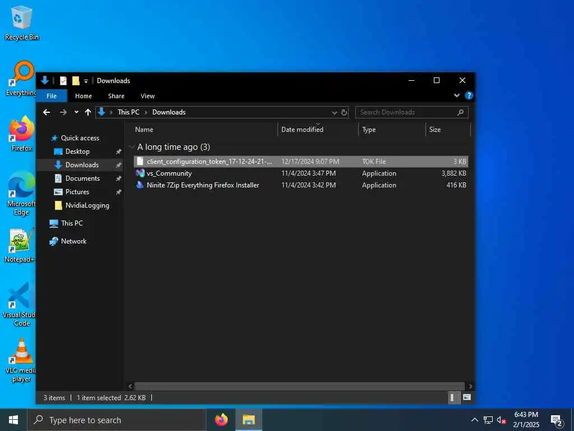
Task: Sort files by Name column
Action: click(x=206, y=130)
